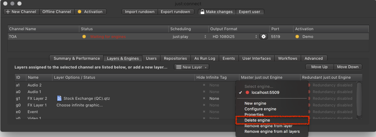Click the Demo activation status
Screen dimensions: 376x137
click(x=308, y=37)
